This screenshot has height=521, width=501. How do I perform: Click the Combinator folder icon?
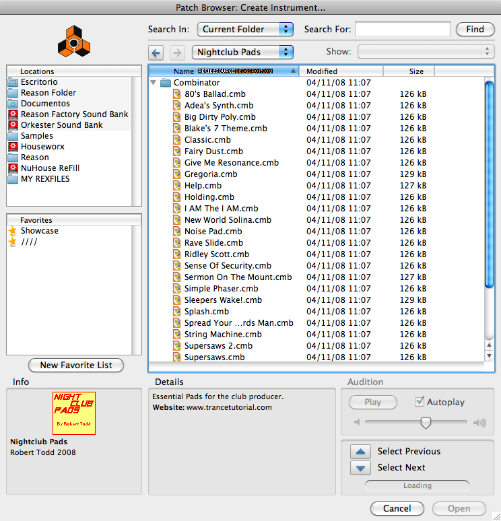coord(166,82)
